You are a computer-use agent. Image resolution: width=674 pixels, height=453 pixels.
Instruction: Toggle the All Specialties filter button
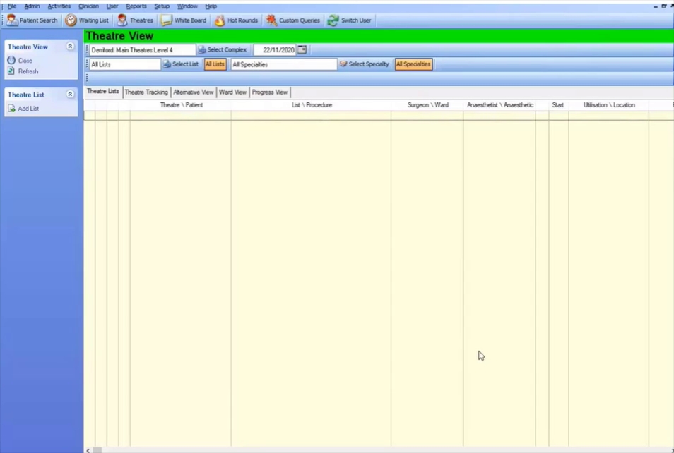[413, 64]
